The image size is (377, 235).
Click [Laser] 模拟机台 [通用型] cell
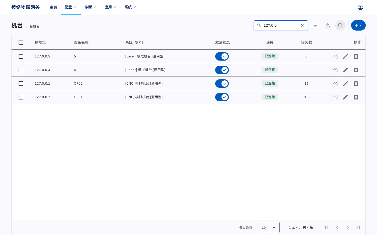[145, 56]
